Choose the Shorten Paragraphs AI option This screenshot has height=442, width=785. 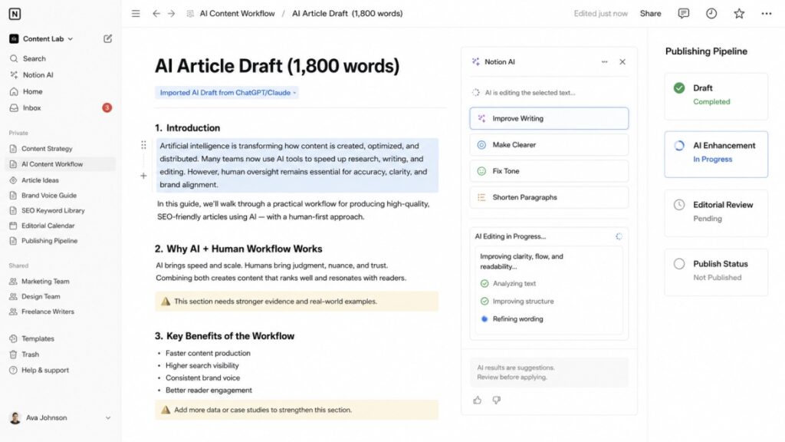pyautogui.click(x=549, y=197)
